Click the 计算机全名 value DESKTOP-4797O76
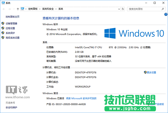This screenshot has width=168, height=113. 86,77
